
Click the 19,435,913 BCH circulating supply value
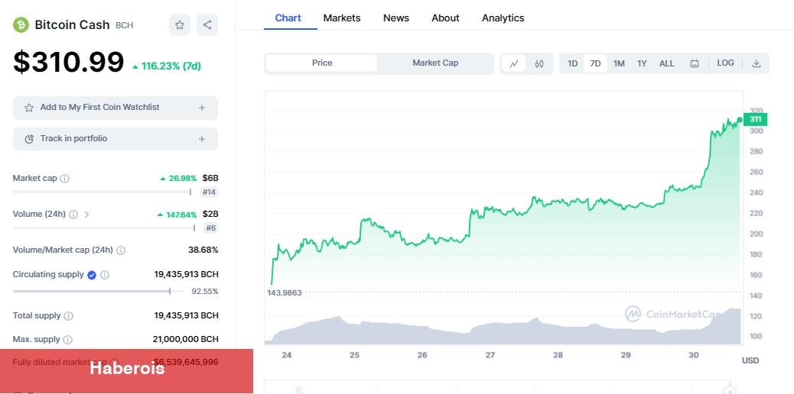(x=187, y=275)
